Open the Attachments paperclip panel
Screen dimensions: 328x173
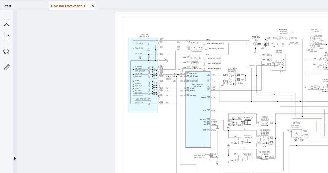[7, 67]
